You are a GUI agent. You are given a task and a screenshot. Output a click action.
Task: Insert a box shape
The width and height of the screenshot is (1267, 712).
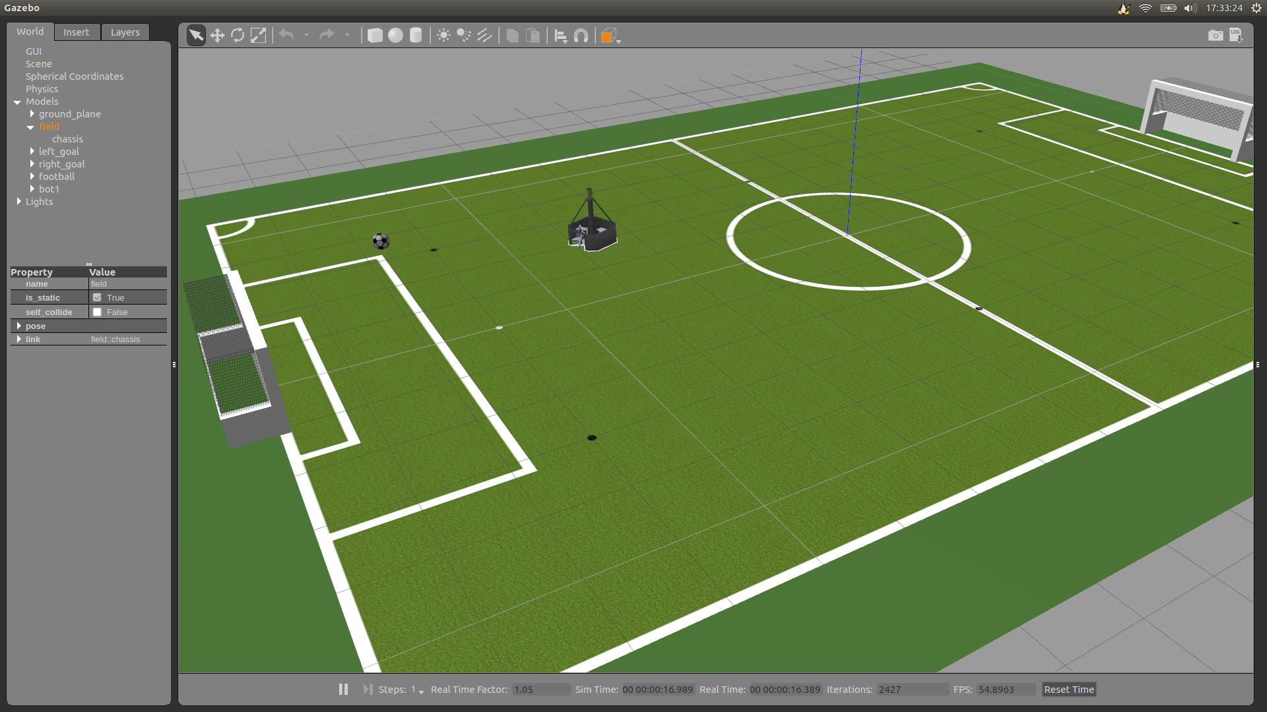click(x=375, y=36)
